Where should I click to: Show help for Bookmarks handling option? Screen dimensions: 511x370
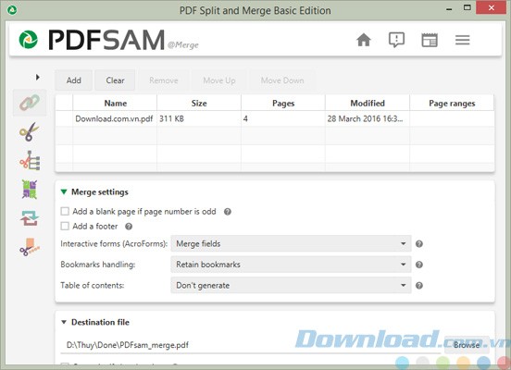click(419, 265)
